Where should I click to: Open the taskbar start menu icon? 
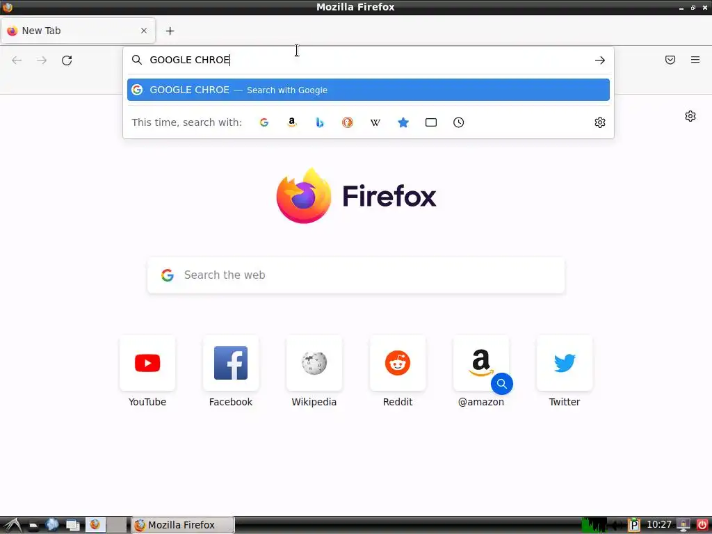coord(13,525)
